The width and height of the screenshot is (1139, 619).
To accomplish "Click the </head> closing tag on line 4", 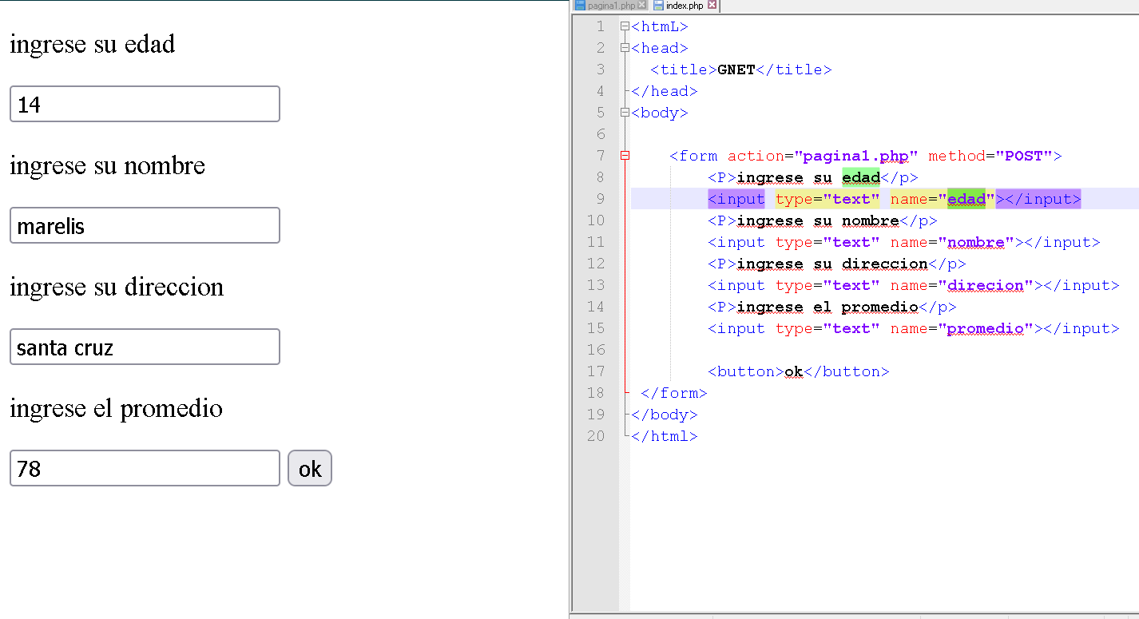I will [x=665, y=91].
